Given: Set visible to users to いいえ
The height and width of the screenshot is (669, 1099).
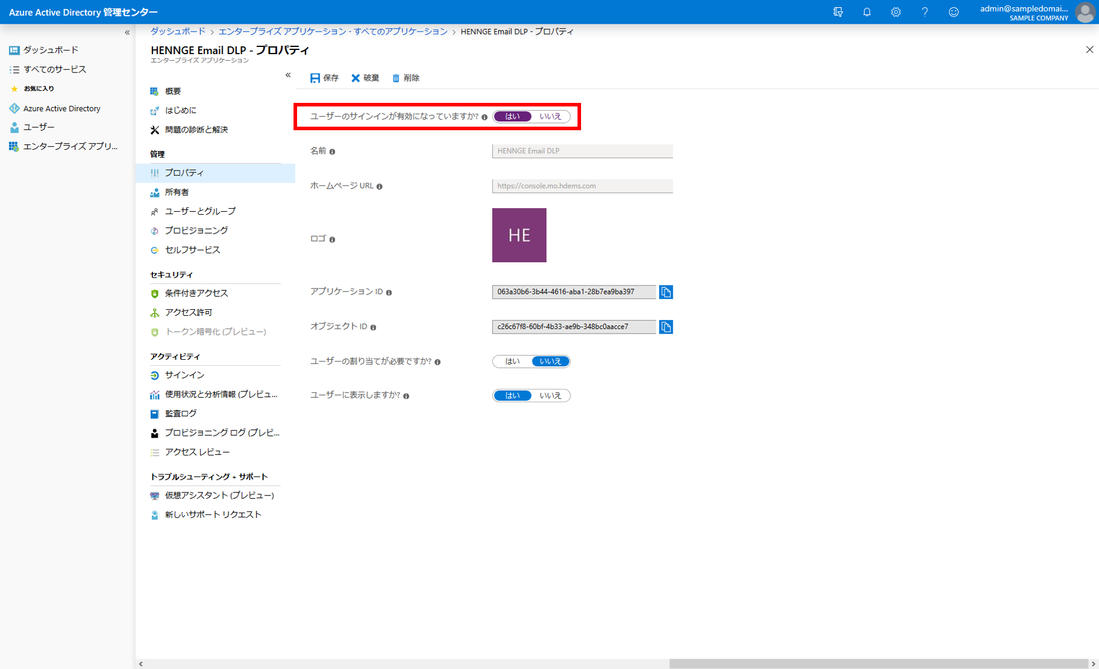Looking at the screenshot, I should (550, 395).
